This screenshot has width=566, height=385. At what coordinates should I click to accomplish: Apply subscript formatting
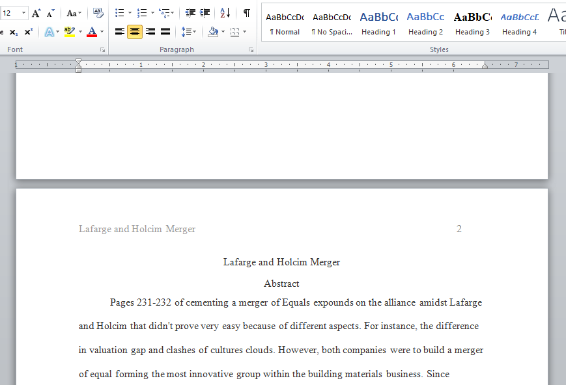tap(14, 32)
